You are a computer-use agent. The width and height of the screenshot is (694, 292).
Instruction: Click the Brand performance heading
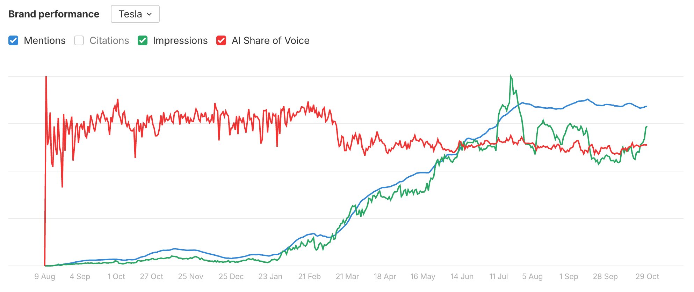[x=54, y=14]
